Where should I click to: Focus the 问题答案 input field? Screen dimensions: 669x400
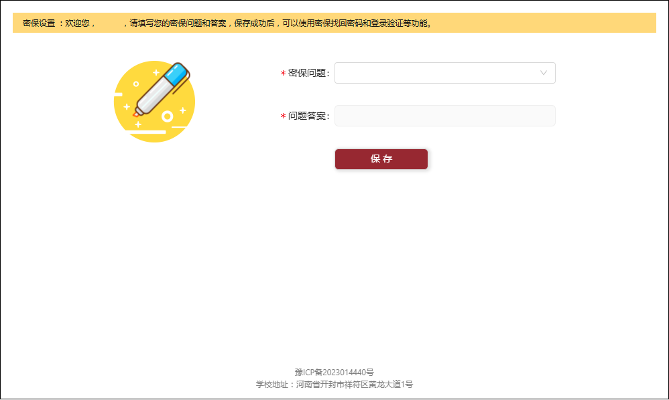tap(444, 116)
